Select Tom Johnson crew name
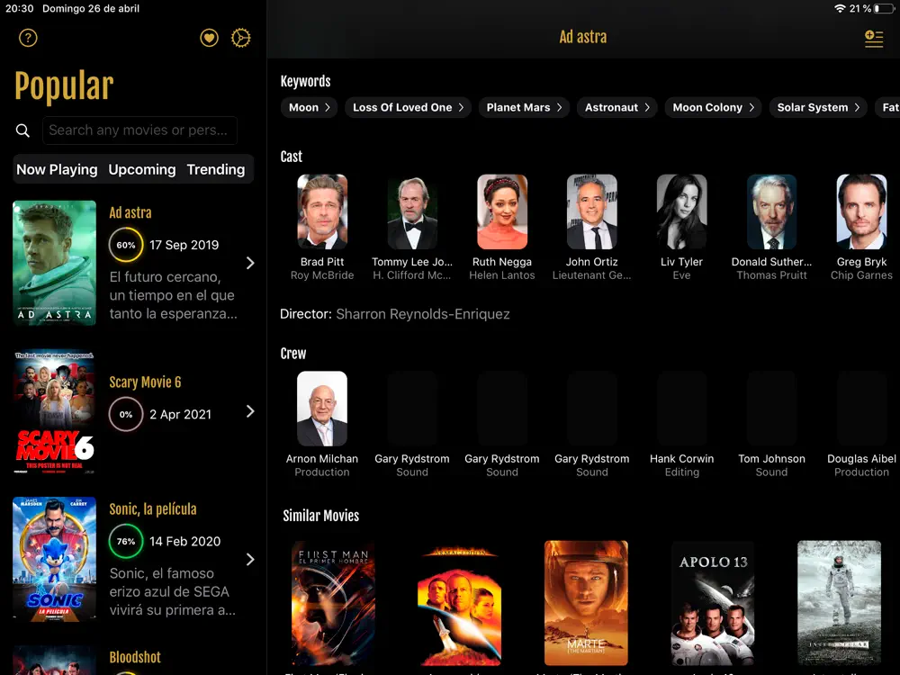 (x=771, y=459)
